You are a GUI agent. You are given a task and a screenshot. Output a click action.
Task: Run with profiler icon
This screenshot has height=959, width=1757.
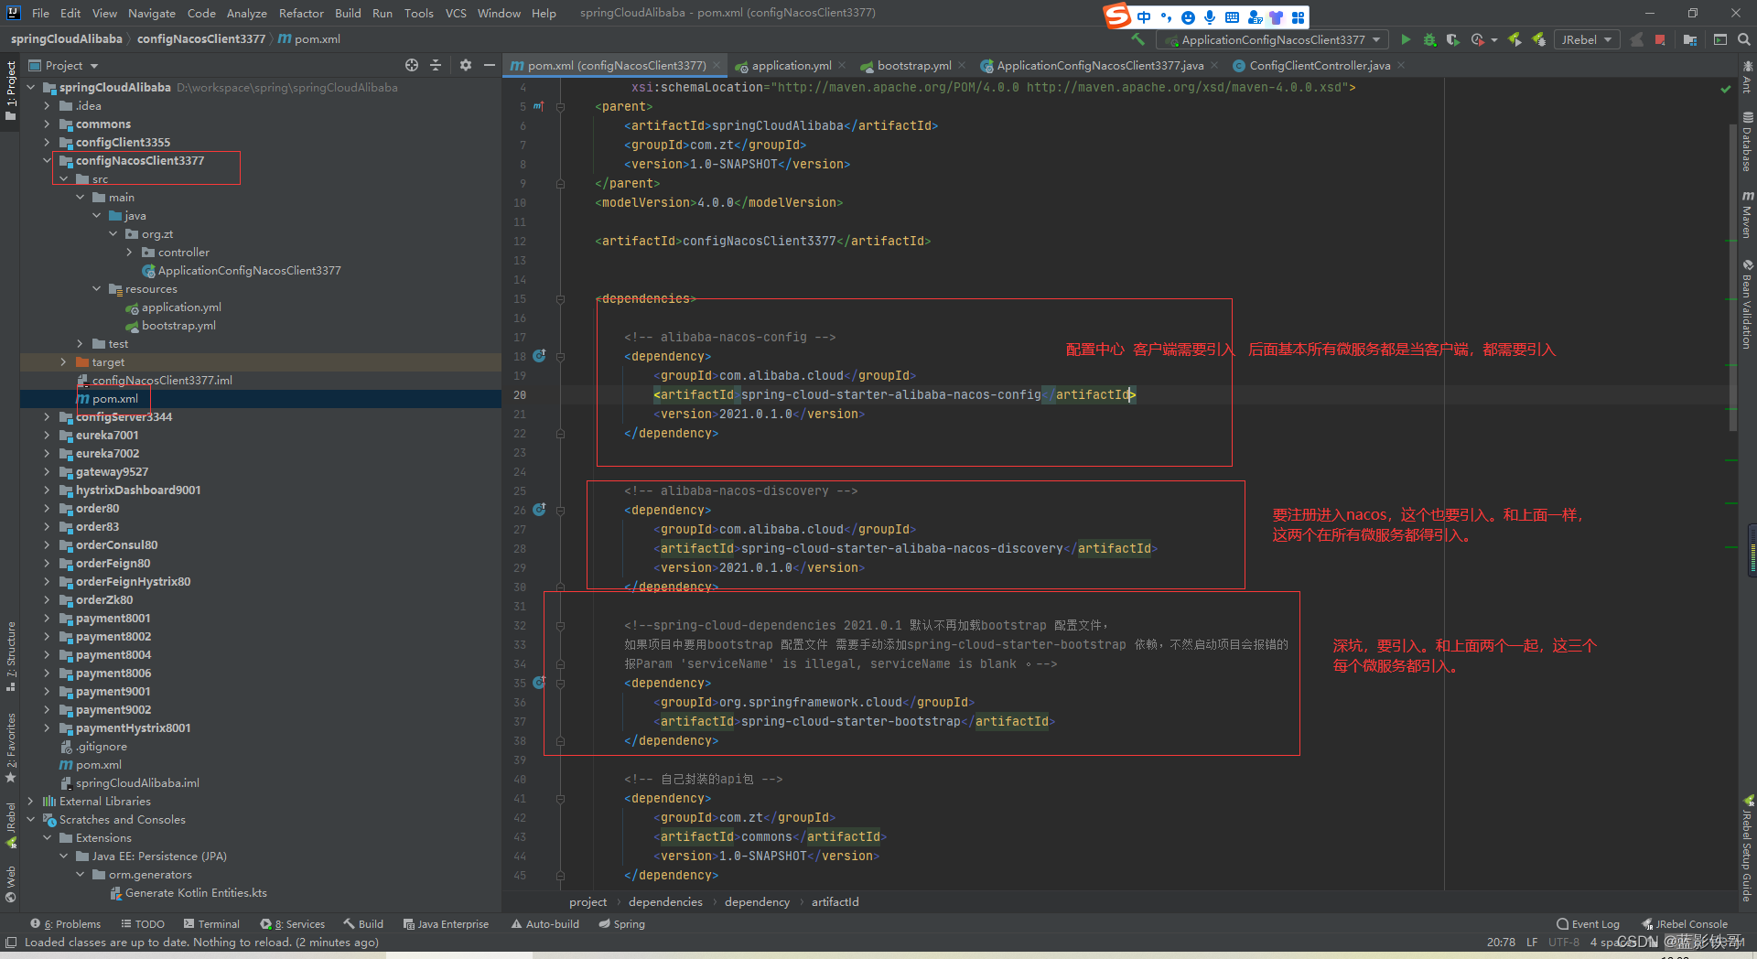click(x=1477, y=39)
